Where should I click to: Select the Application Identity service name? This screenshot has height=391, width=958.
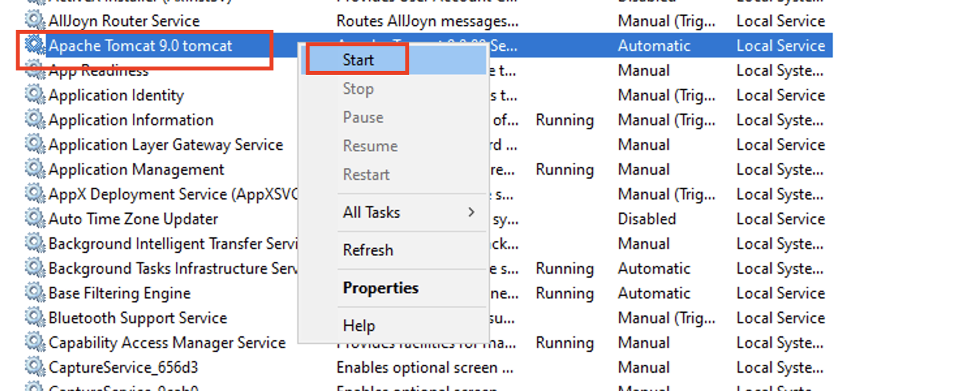(116, 95)
